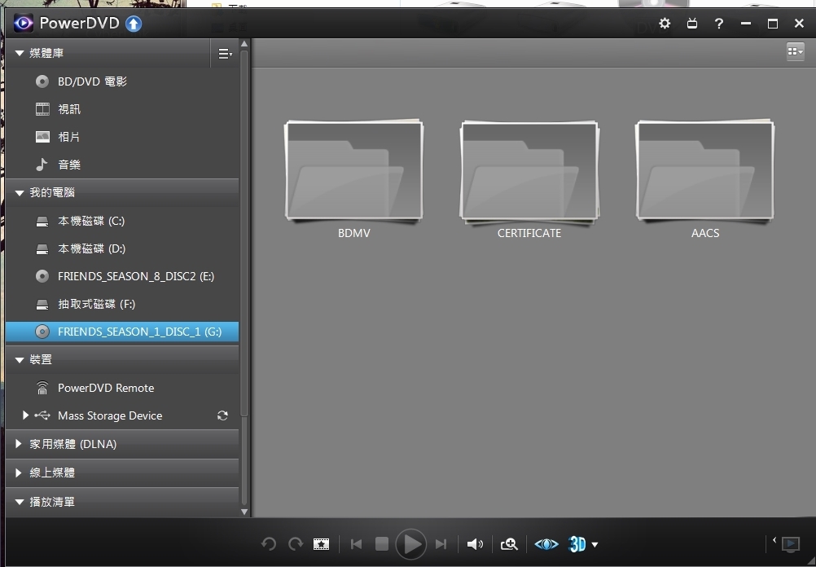Open the zoom magnifier tool
Viewport: 816px width, 567px height.
[x=509, y=544]
